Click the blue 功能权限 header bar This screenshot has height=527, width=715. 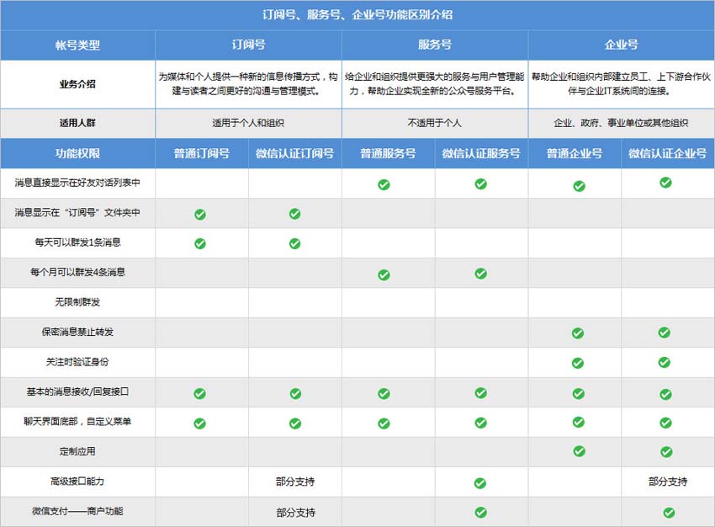[77, 154]
